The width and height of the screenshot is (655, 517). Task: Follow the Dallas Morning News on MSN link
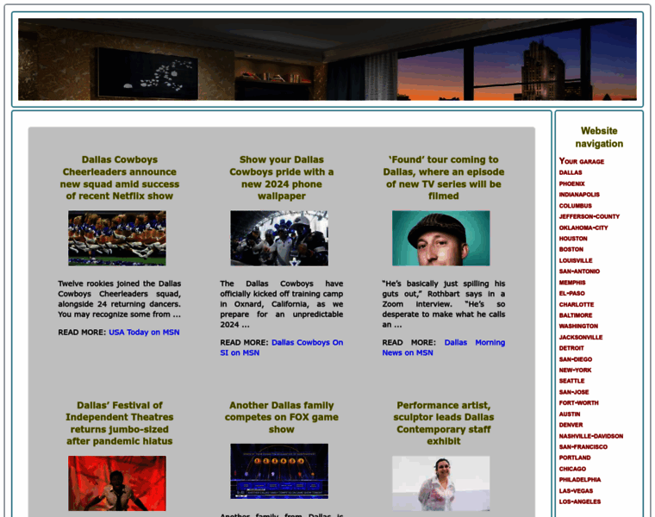click(444, 348)
